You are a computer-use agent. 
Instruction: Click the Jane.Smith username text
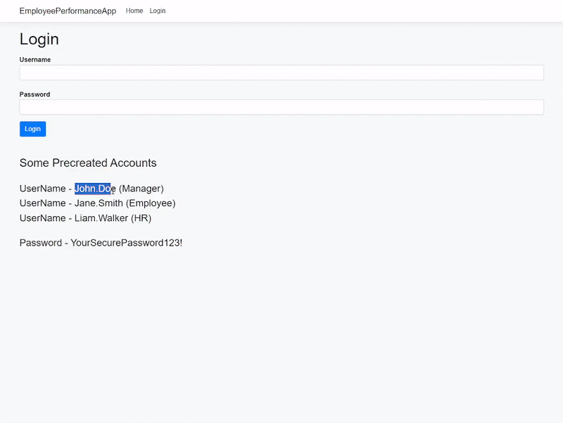(99, 203)
